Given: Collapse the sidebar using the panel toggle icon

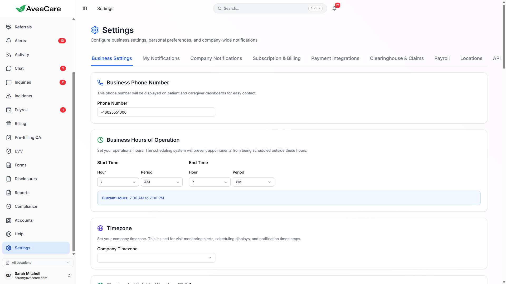Looking at the screenshot, I should point(85,8).
